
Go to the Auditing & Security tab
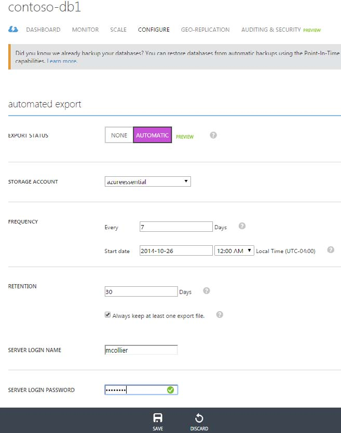pos(271,30)
